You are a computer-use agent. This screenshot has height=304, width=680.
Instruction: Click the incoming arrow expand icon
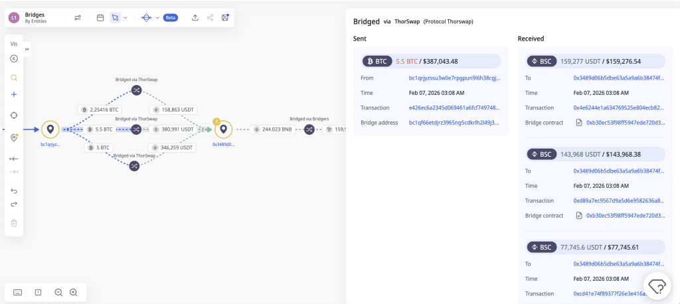coord(14,159)
